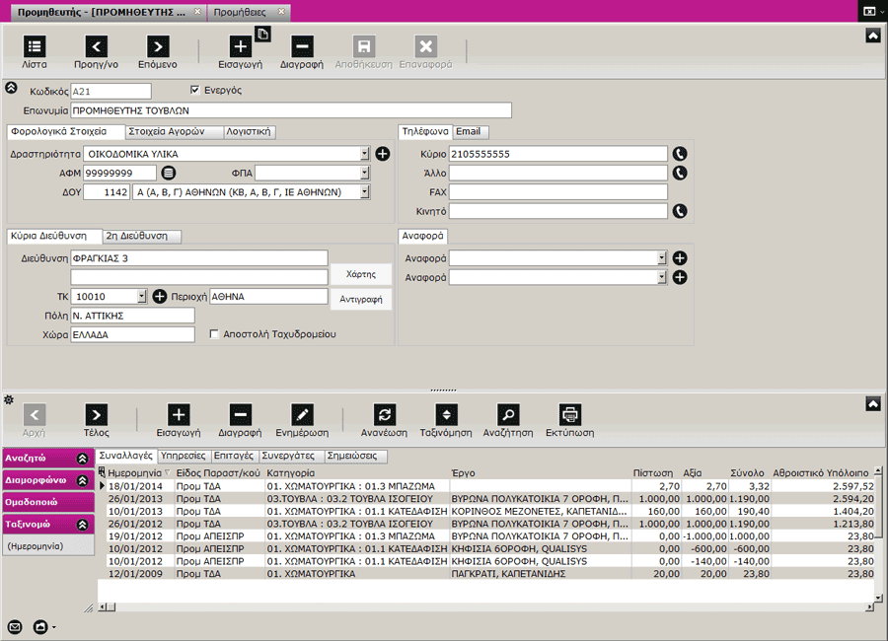888x641 pixels.
Task: Click plus icon beside second Αναφορά field
Action: pyautogui.click(x=680, y=277)
